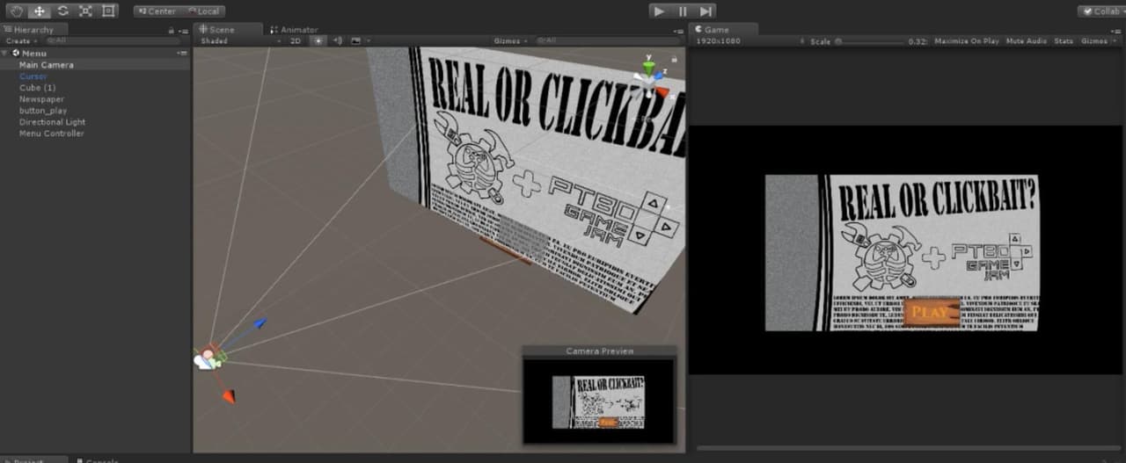Select the Move tool
1126x463 pixels.
[40, 11]
